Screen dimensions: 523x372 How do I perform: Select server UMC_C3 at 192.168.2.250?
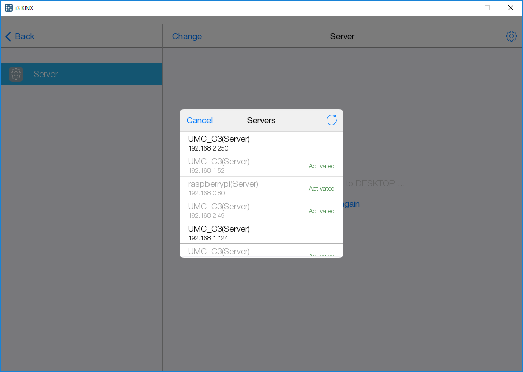tap(240, 143)
